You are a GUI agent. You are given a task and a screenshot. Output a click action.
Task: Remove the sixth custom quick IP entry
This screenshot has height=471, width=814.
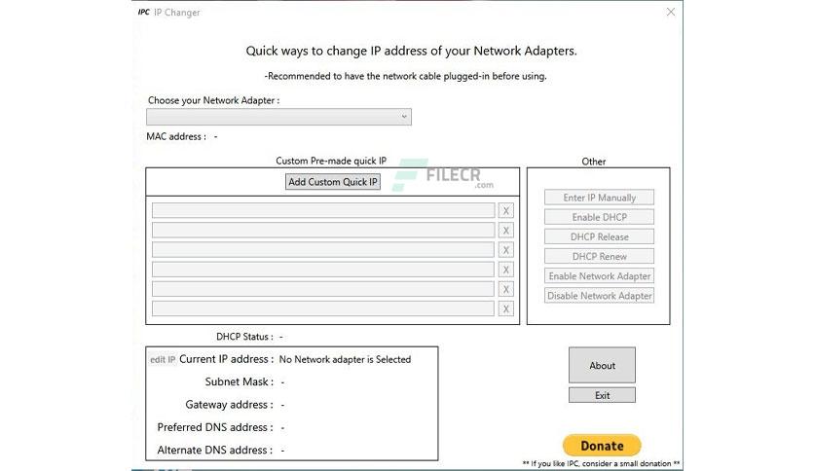(x=505, y=309)
